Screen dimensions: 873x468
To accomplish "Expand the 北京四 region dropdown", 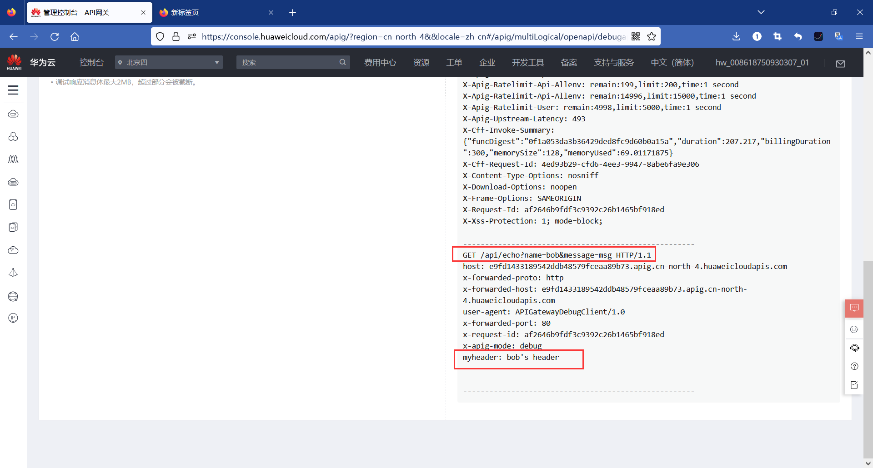I will point(169,62).
